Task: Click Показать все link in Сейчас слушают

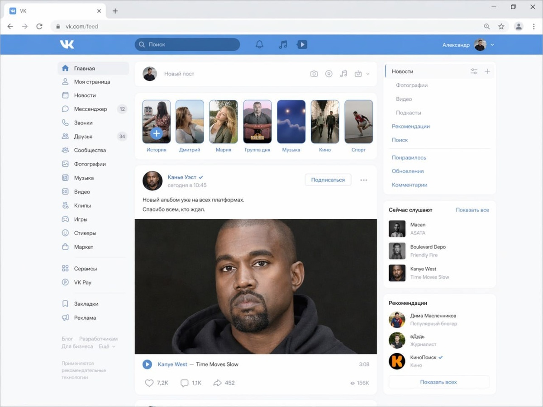Action: 472,210
